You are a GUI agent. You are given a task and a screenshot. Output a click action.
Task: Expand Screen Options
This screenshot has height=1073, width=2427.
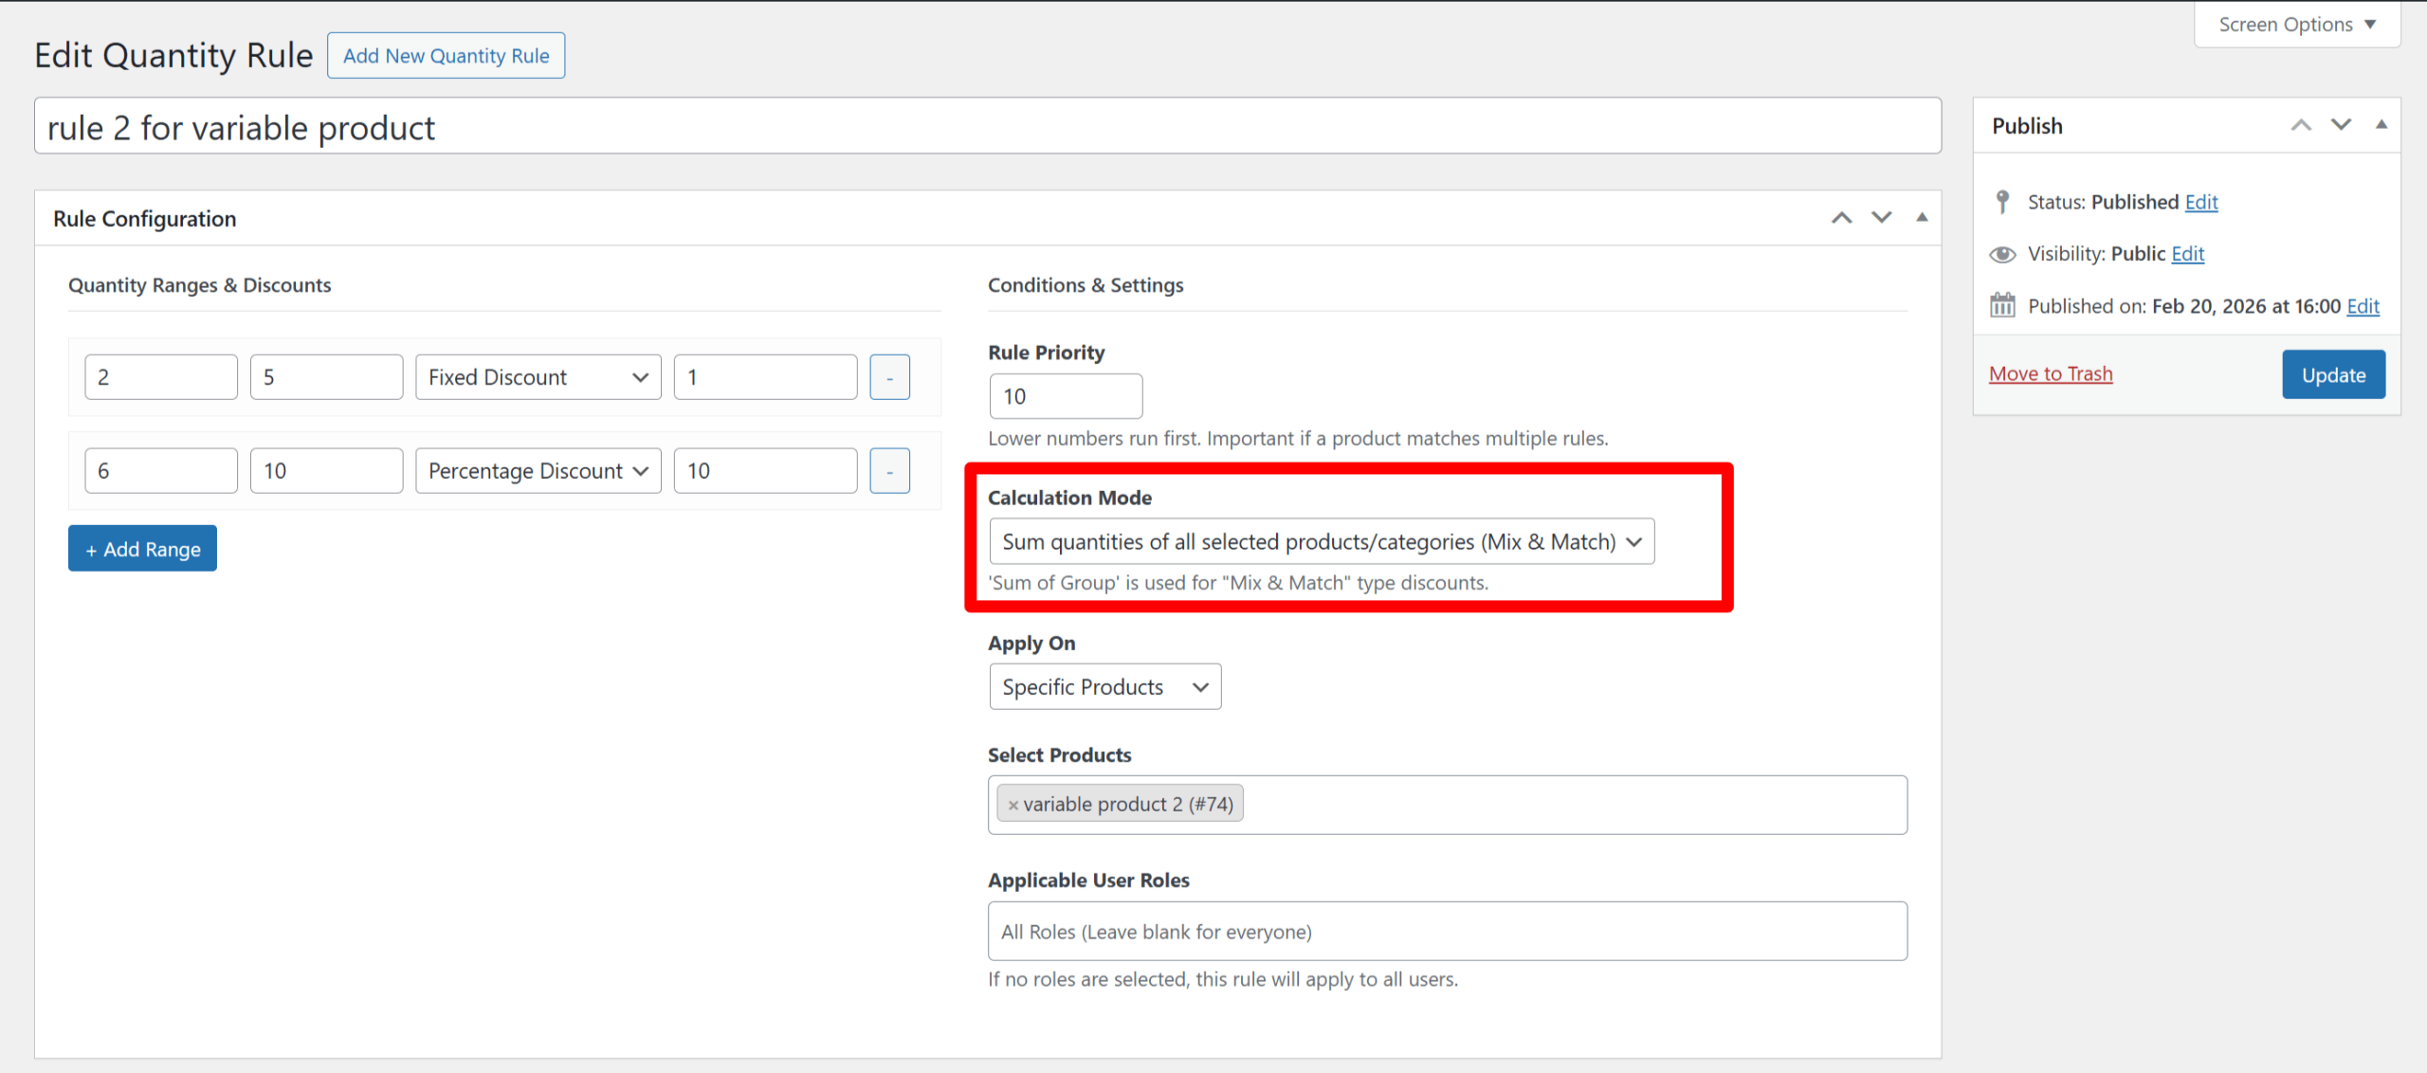point(2295,24)
